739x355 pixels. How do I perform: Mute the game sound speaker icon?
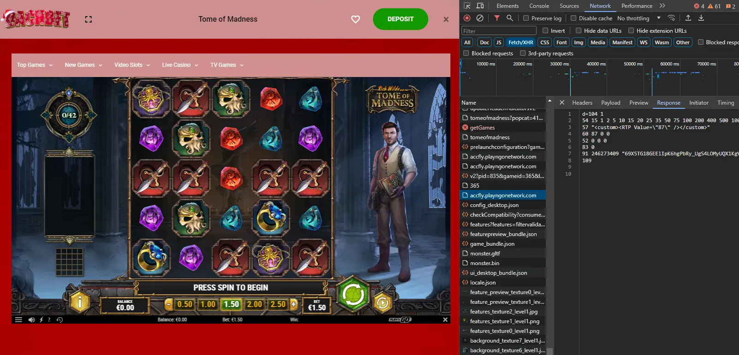point(31,319)
